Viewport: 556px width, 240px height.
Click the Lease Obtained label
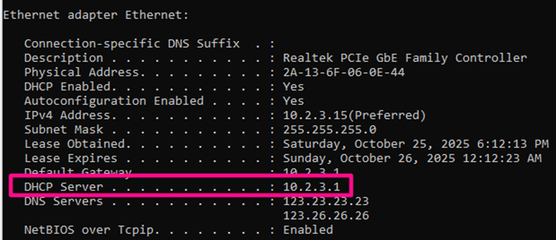pos(75,144)
